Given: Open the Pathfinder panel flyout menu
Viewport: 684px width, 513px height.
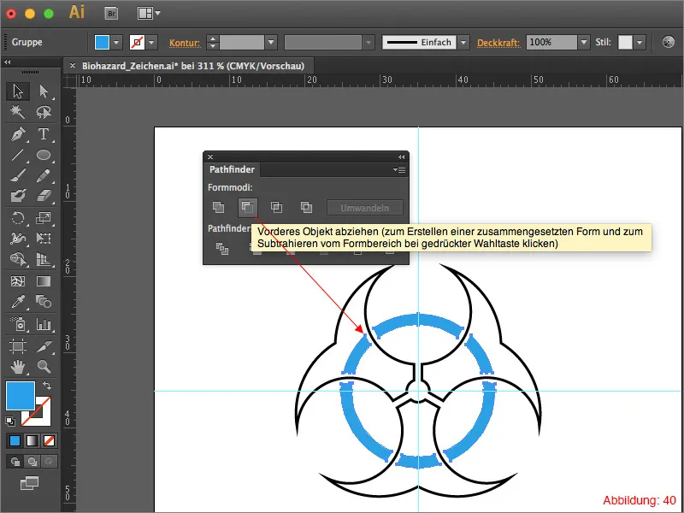Looking at the screenshot, I should [x=399, y=169].
